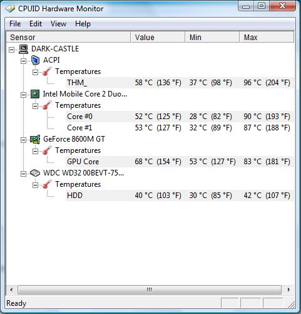
Task: Collapse Temperatures under GeForce 8600M GT
Action: (x=35, y=151)
